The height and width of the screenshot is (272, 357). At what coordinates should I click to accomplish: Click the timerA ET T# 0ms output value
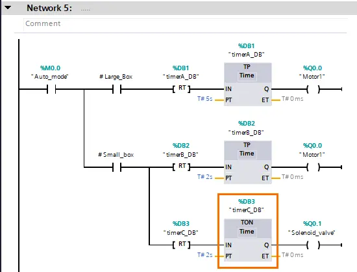(x=293, y=99)
